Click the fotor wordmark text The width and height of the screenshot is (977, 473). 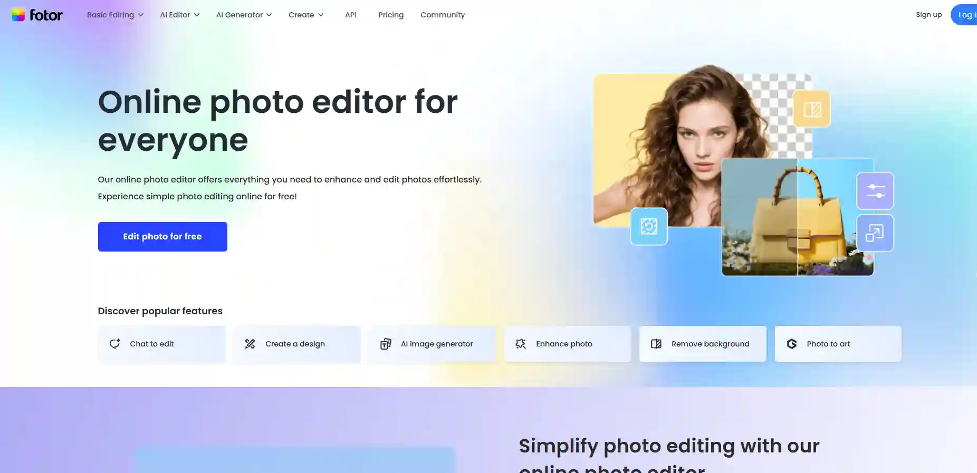(46, 15)
